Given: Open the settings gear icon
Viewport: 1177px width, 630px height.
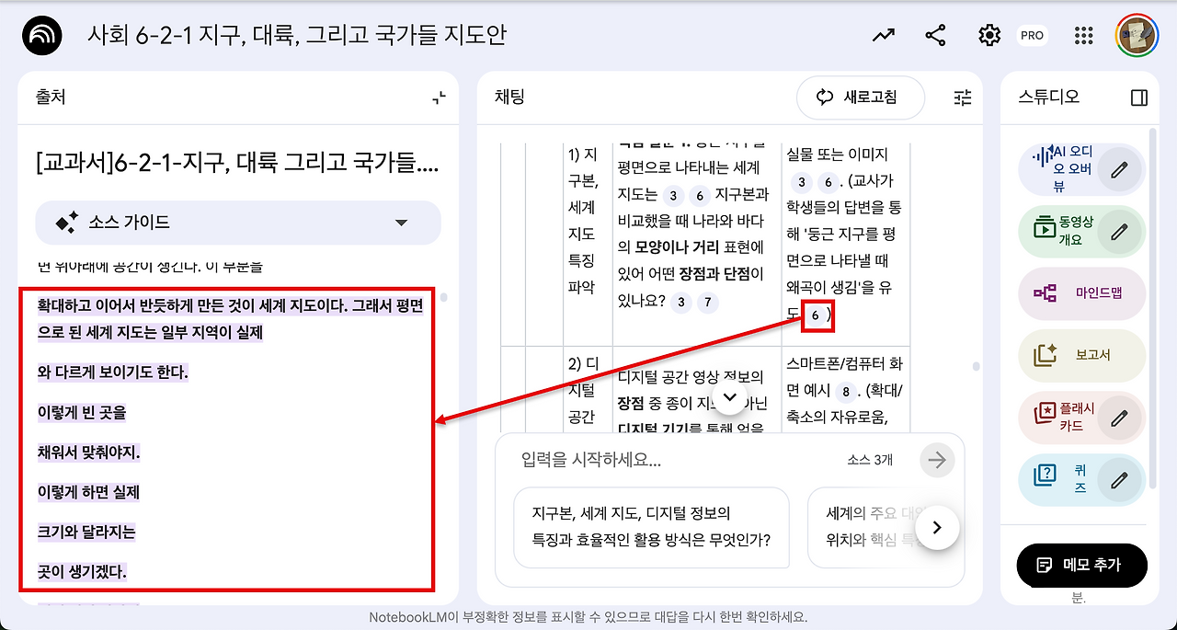Looking at the screenshot, I should [x=989, y=35].
